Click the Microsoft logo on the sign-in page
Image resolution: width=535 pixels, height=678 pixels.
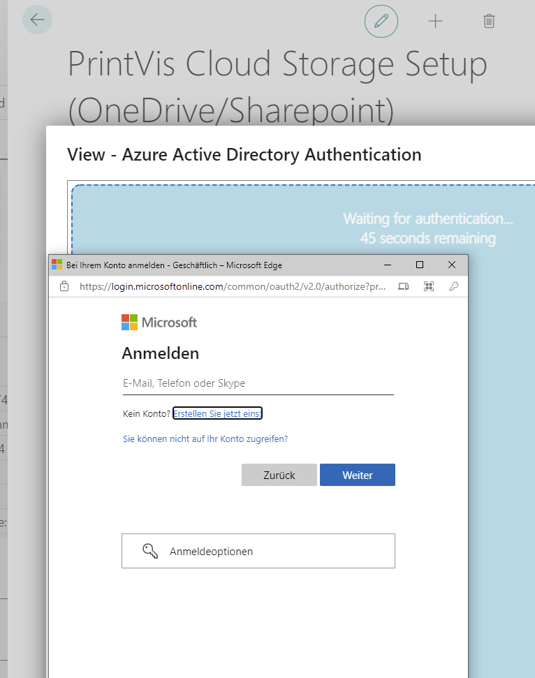(159, 322)
